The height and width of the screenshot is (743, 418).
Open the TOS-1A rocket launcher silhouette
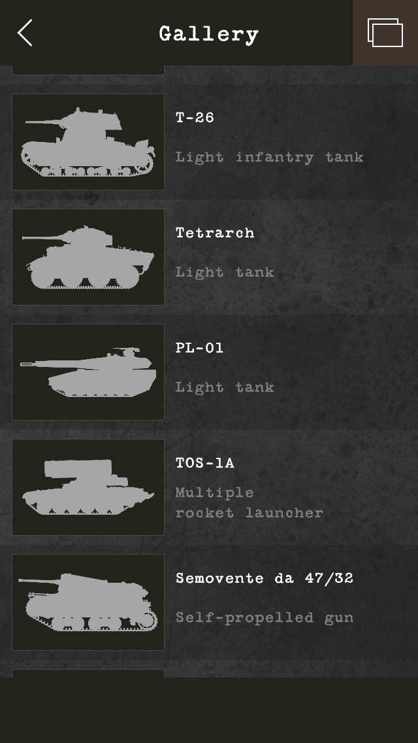[88, 487]
